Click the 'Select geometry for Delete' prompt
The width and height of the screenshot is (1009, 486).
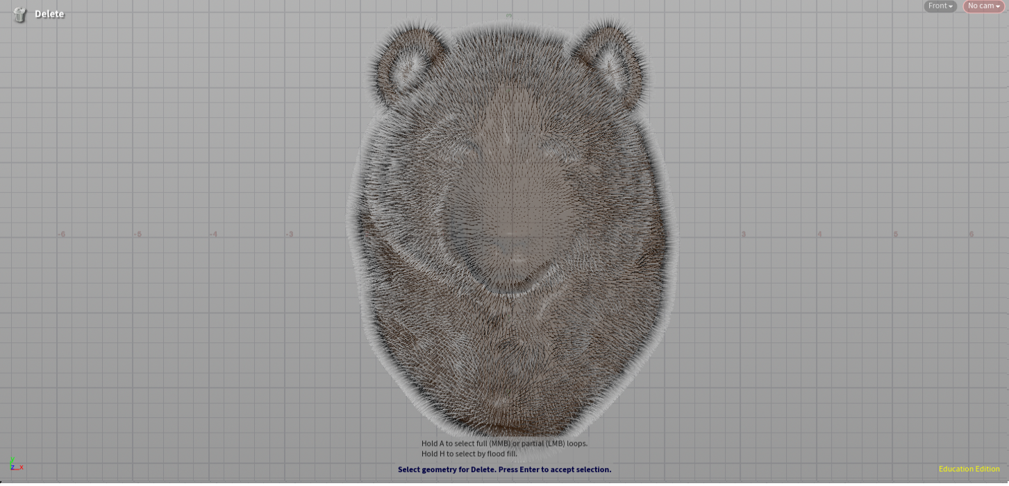coord(504,469)
